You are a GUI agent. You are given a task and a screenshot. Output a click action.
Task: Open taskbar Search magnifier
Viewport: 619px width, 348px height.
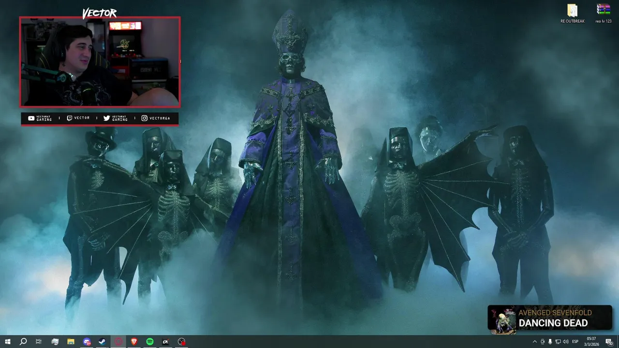point(23,342)
